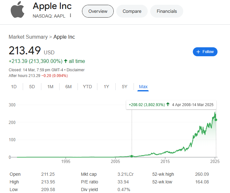The height and width of the screenshot is (193, 230).
Task: Open the Compare tab
Action: pos(132,11)
